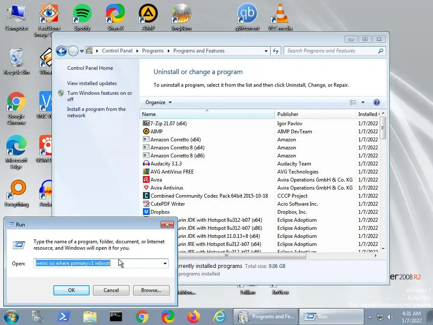Image resolution: width=433 pixels, height=325 pixels.
Task: Open the Everything desktop shortcut
Action: click(16, 193)
